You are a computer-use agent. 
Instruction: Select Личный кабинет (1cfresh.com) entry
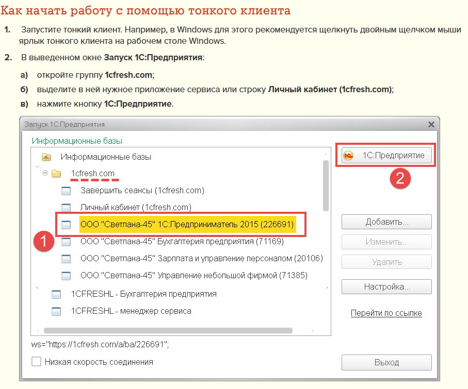[136, 207]
